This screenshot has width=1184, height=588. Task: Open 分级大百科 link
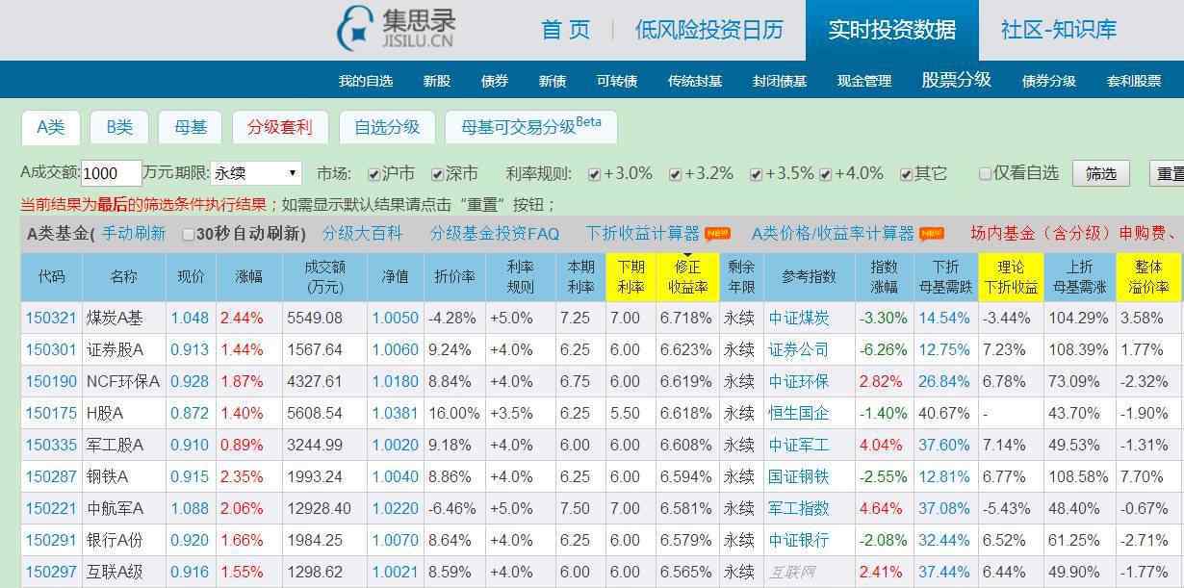(x=362, y=234)
